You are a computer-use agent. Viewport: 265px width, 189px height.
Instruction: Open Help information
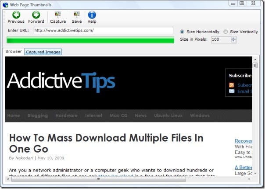click(92, 17)
